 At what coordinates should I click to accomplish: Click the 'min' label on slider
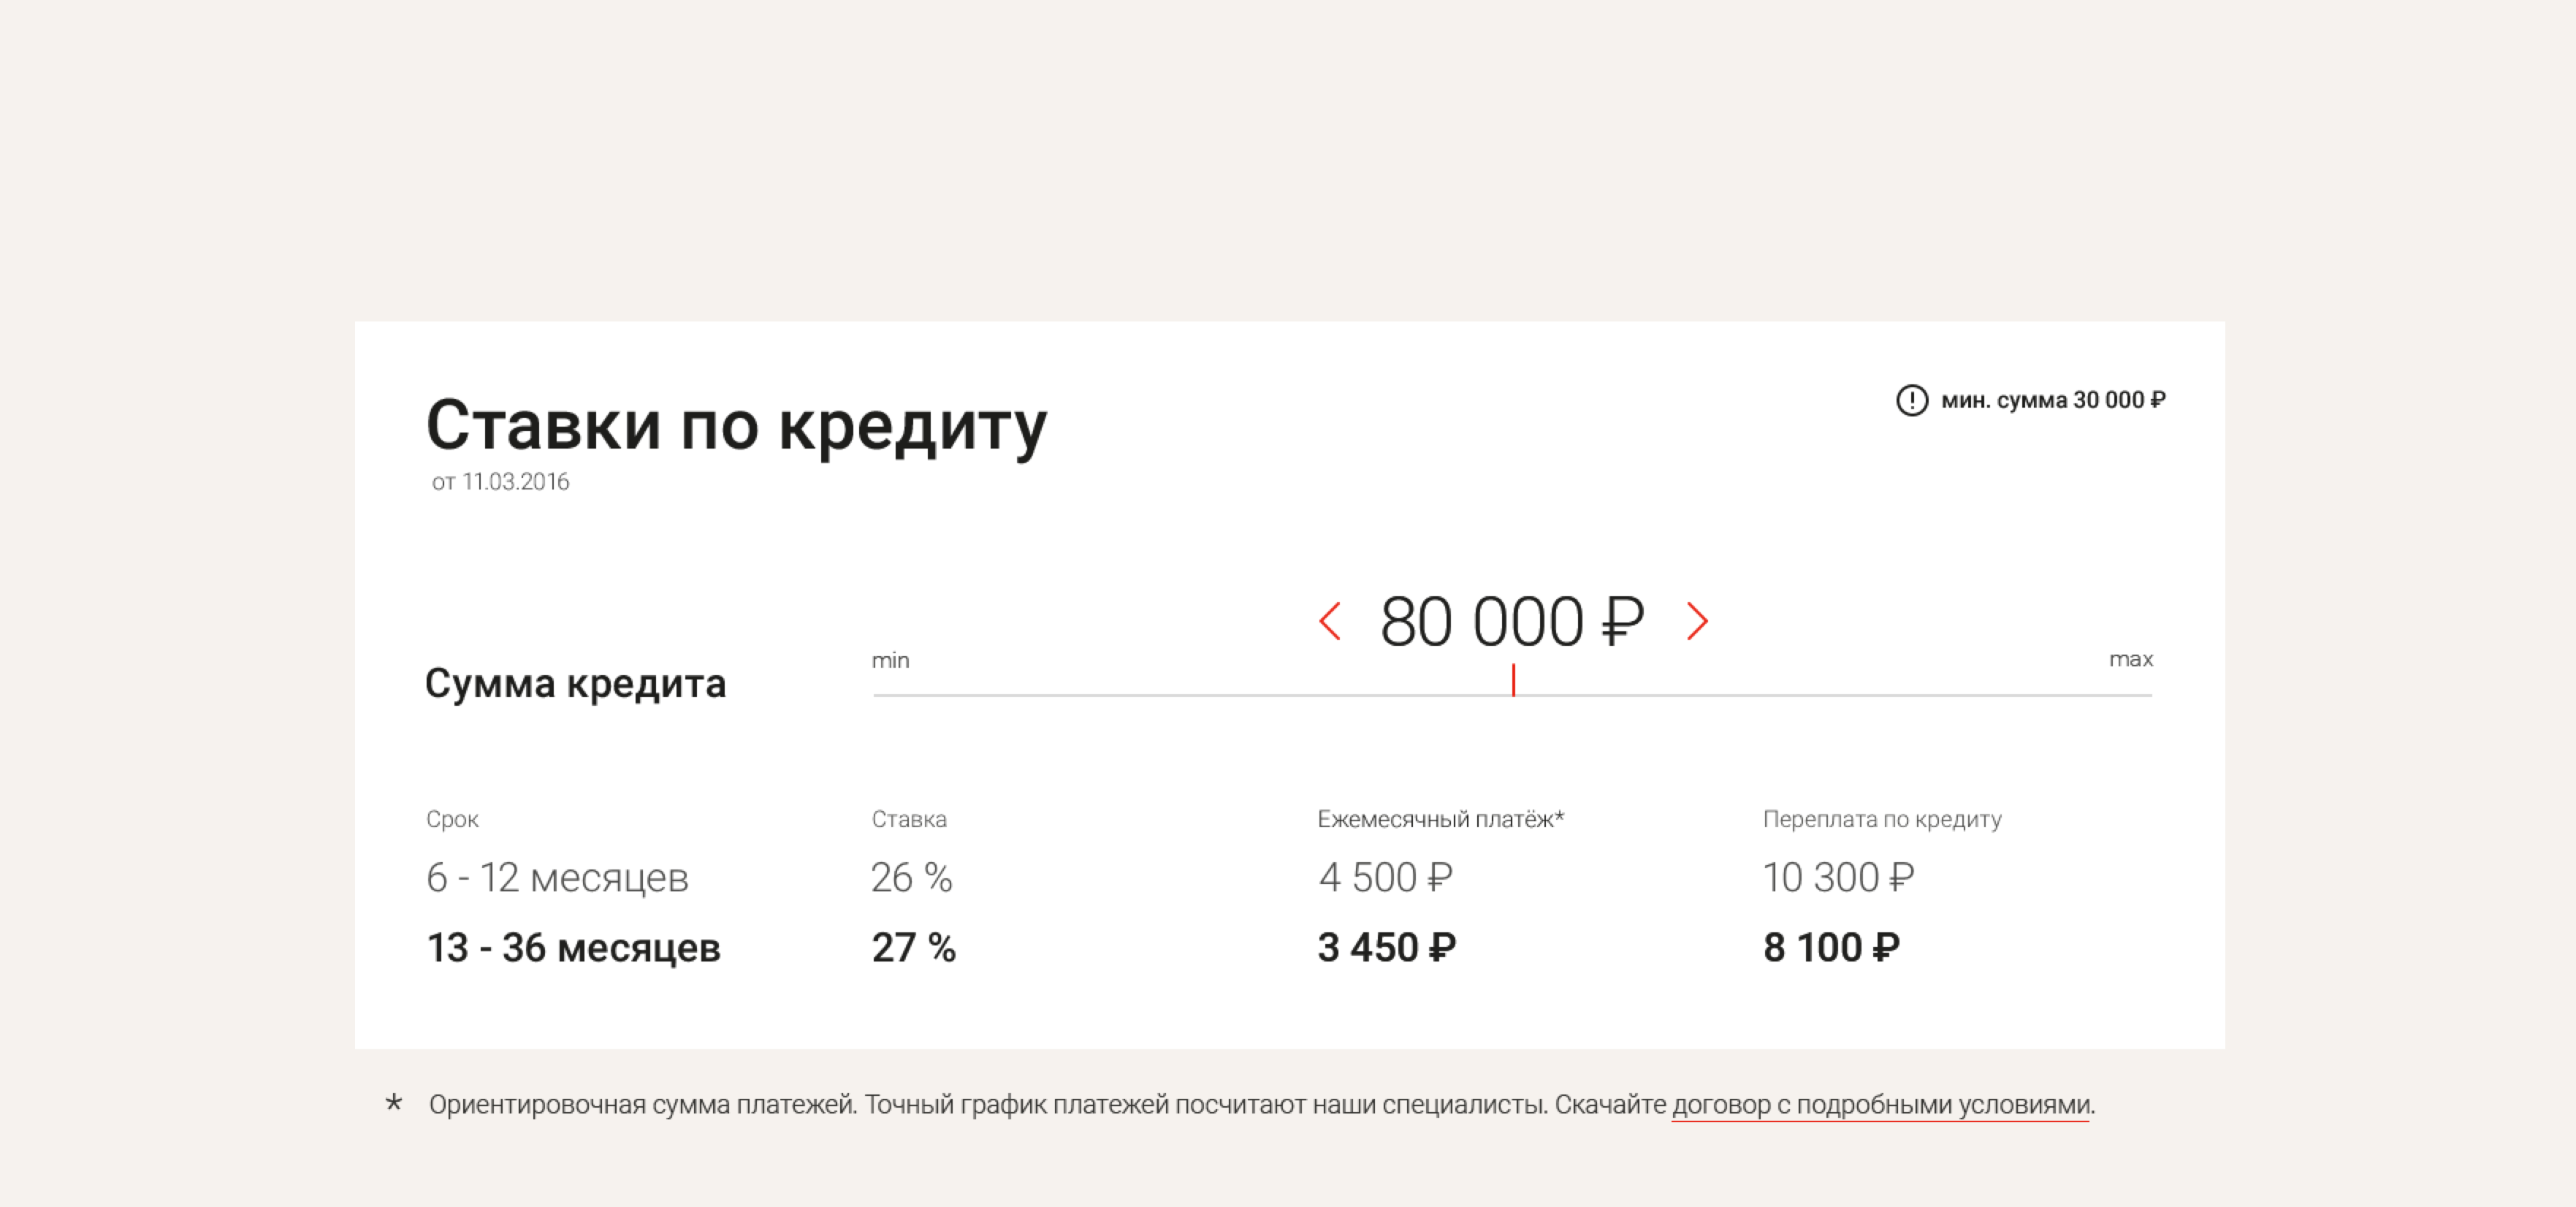[x=890, y=660]
